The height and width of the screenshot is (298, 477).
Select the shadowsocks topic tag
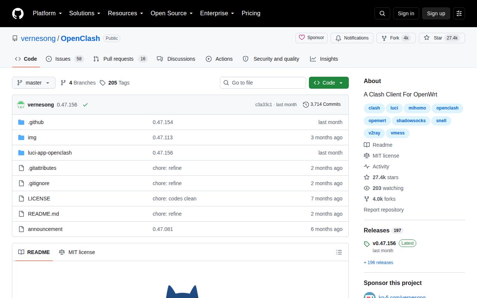point(411,121)
